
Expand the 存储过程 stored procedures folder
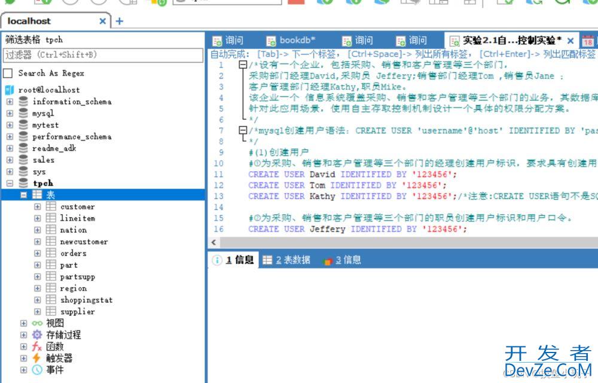coord(24,335)
